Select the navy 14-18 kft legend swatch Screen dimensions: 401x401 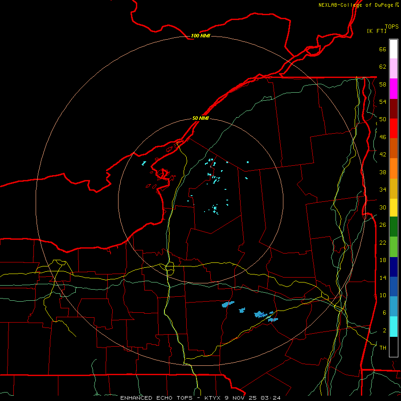tap(393, 267)
